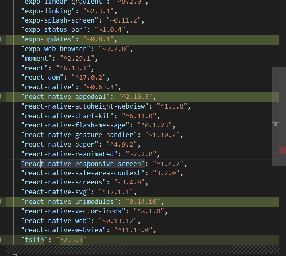
Task: Click the plus marker beside expo-updates line
Action: [x=2, y=39]
